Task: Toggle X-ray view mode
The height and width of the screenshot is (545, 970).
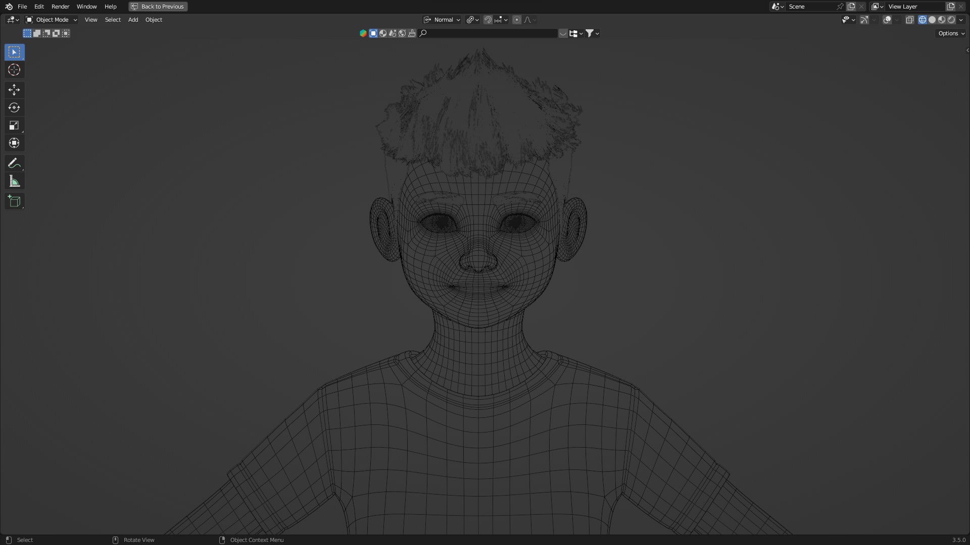Action: click(909, 20)
